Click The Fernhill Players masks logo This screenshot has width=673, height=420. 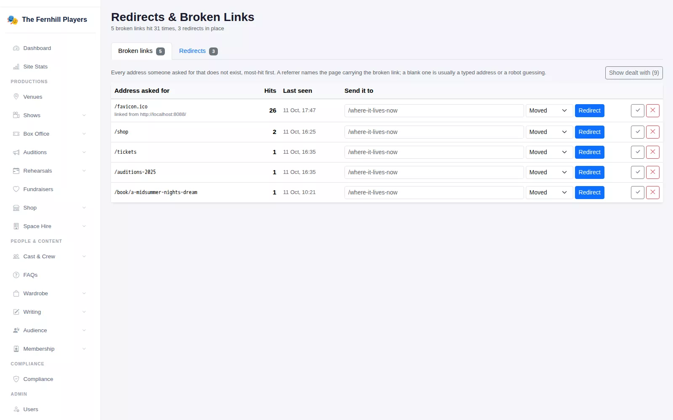point(13,20)
